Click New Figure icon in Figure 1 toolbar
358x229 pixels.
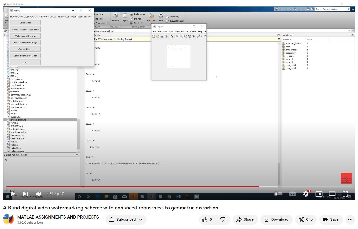click(154, 36)
